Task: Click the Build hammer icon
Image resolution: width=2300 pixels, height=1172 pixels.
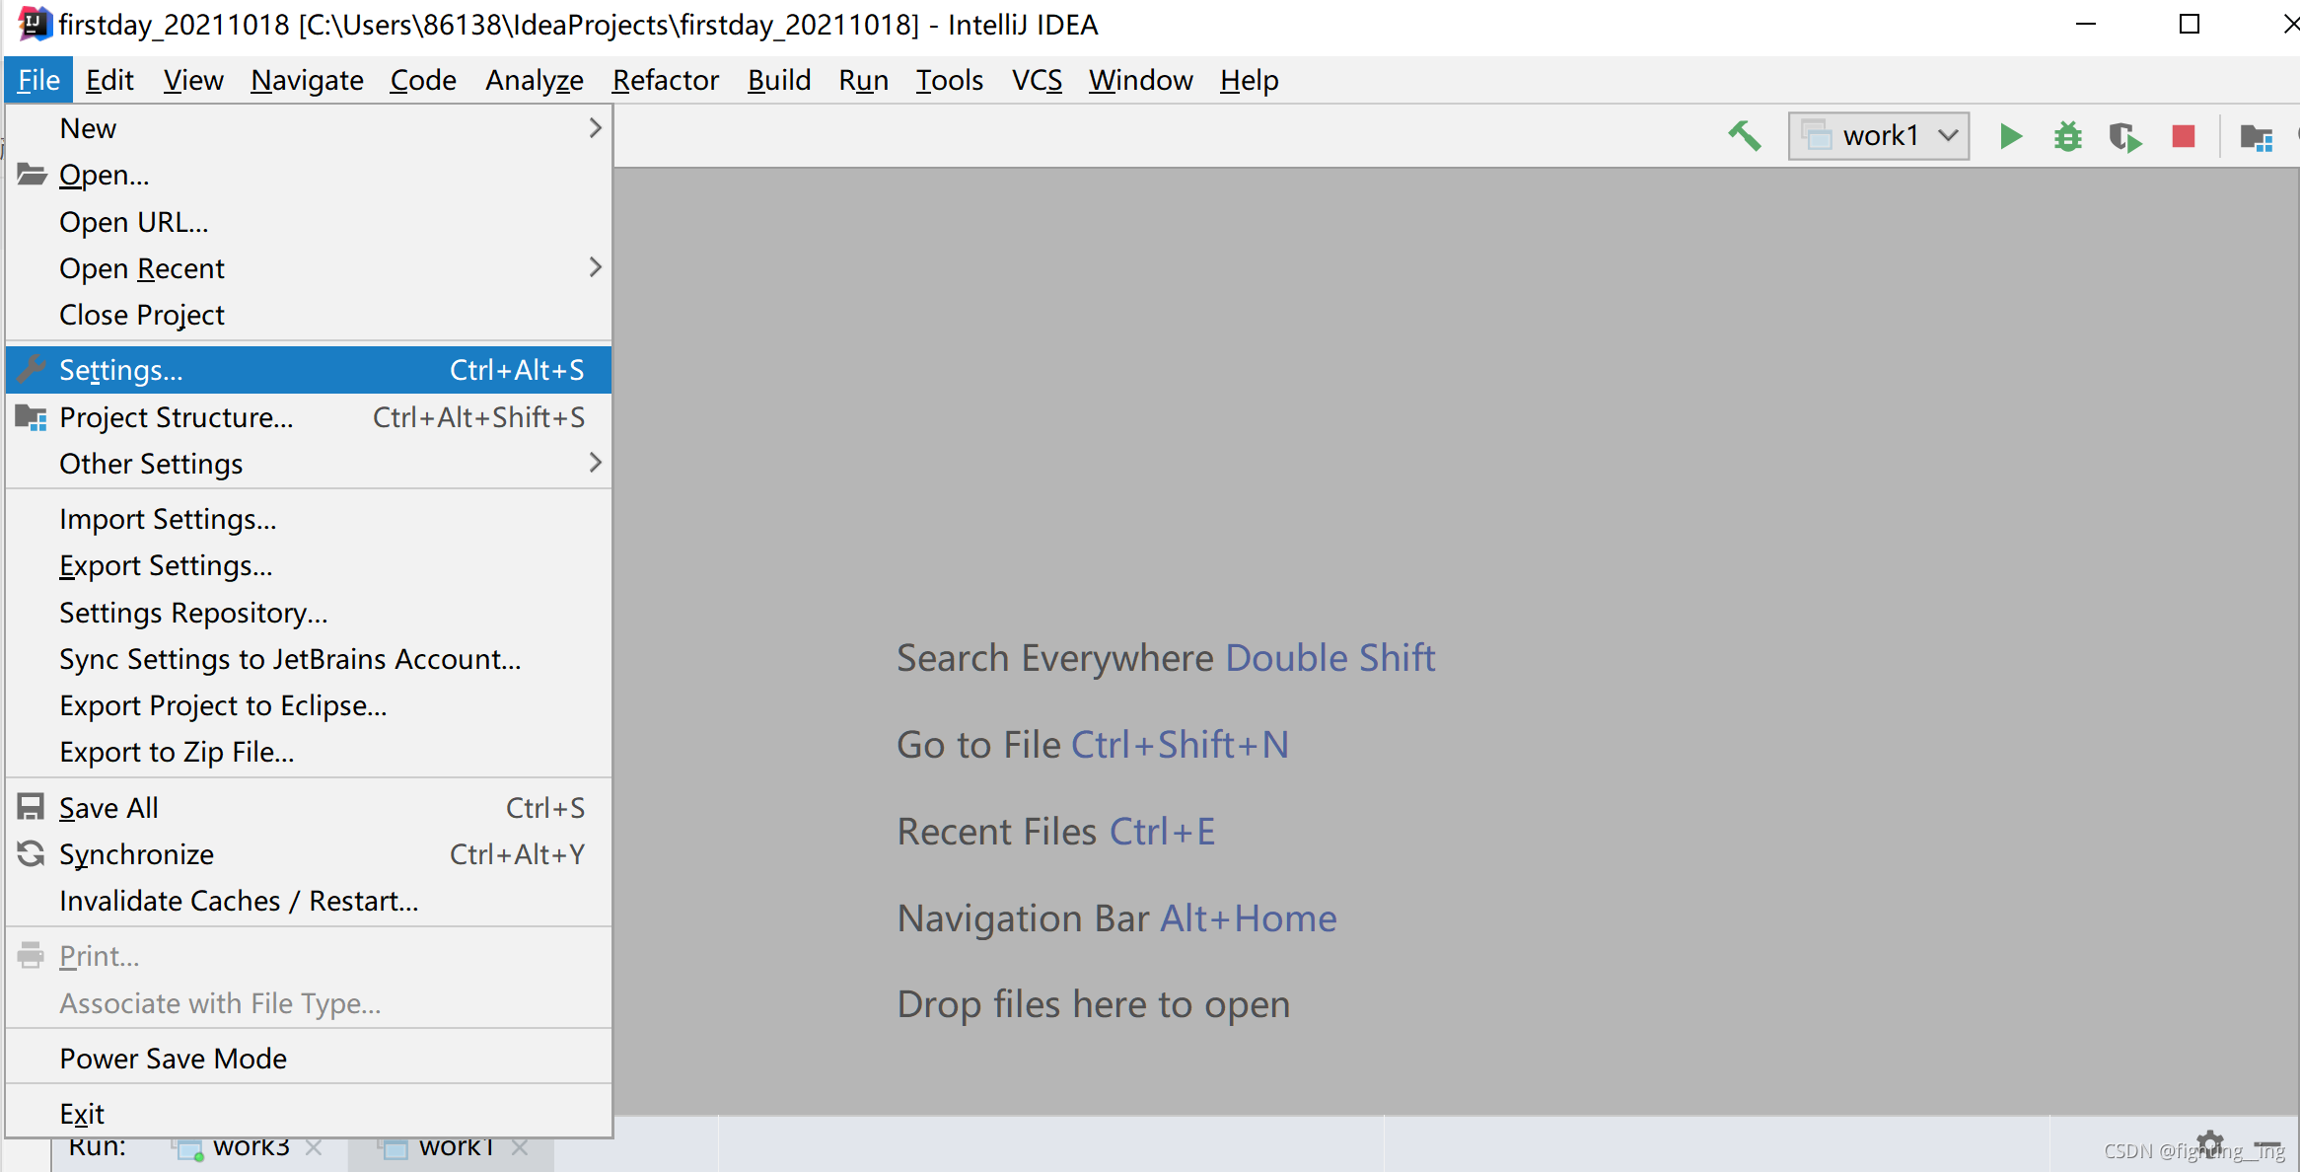Action: (x=1744, y=136)
